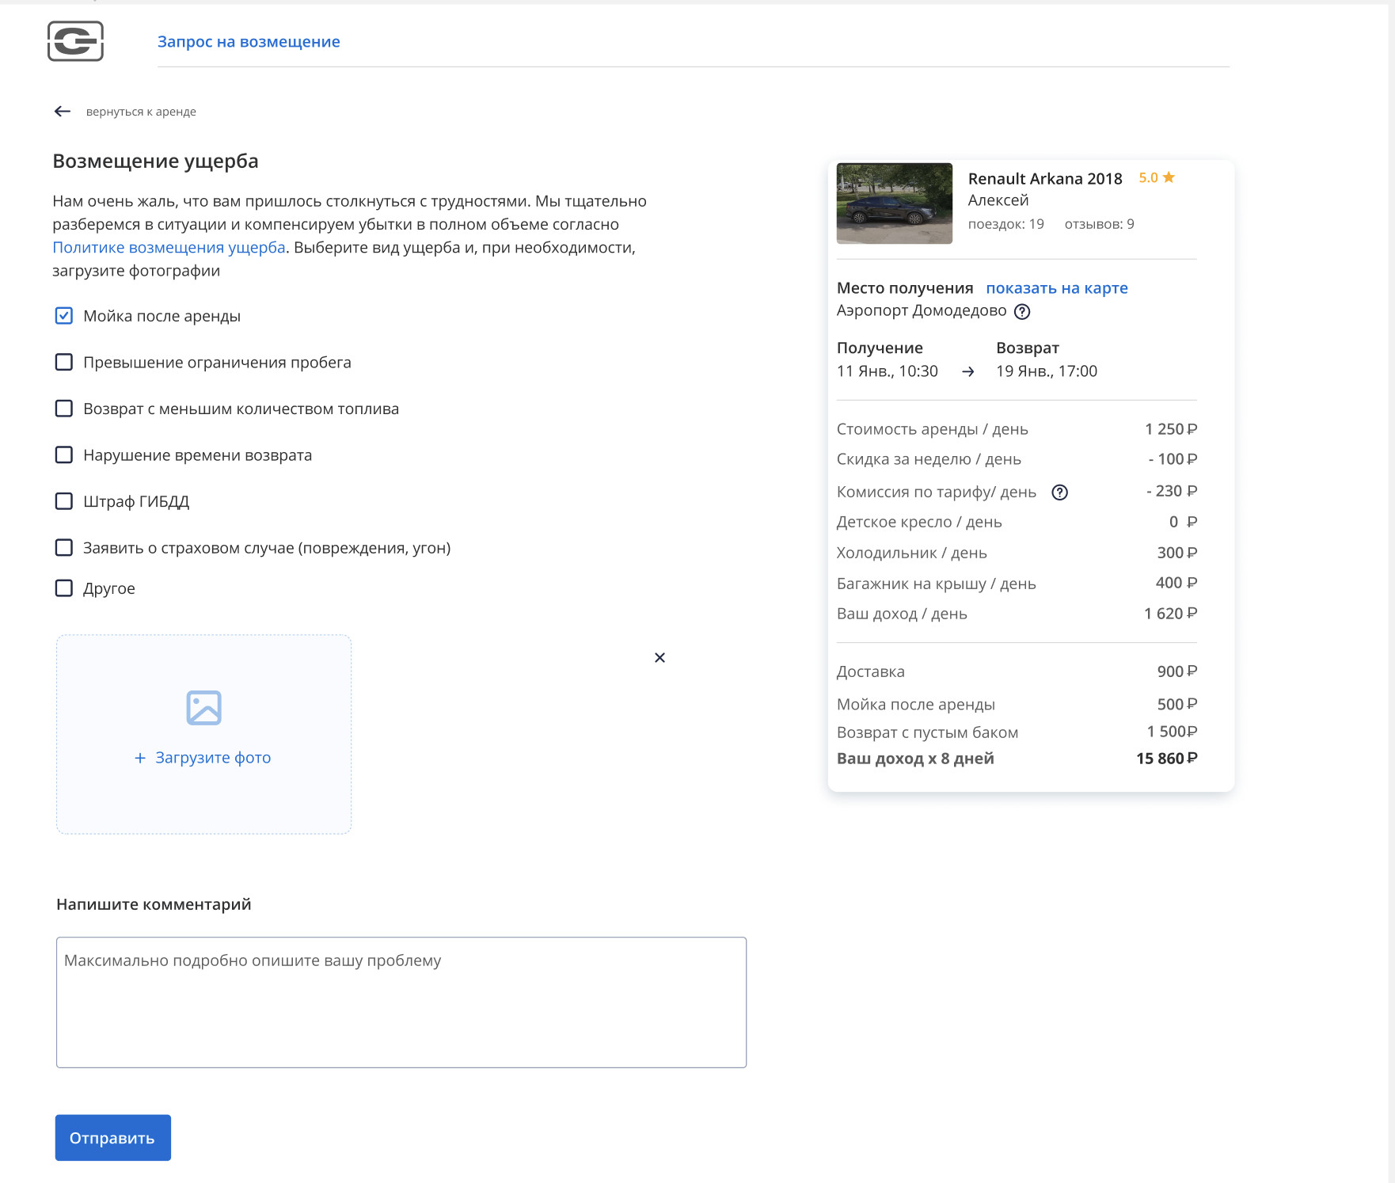The width and height of the screenshot is (1395, 1183).
Task: Click help icon next to Аэропорт Домодедово
Action: click(x=1022, y=311)
